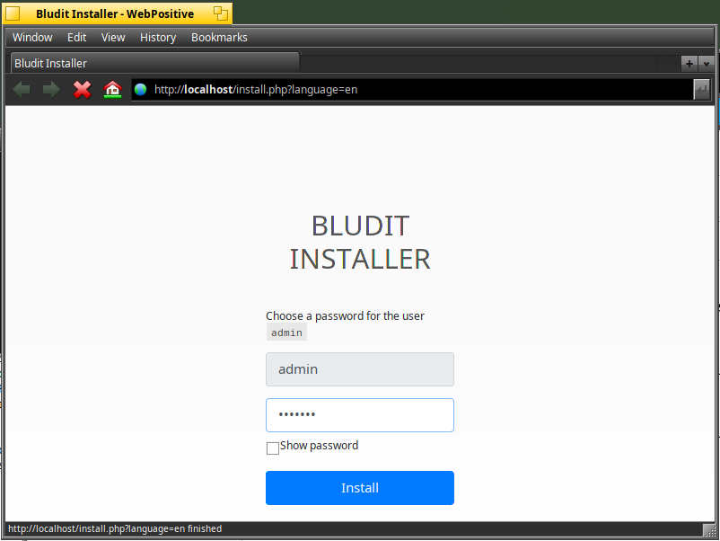Viewport: 720px width, 541px height.
Task: Grab the window resize corner handle
Action: 709,530
